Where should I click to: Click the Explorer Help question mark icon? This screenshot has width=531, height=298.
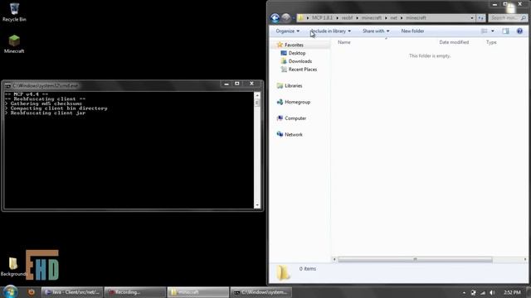click(519, 31)
